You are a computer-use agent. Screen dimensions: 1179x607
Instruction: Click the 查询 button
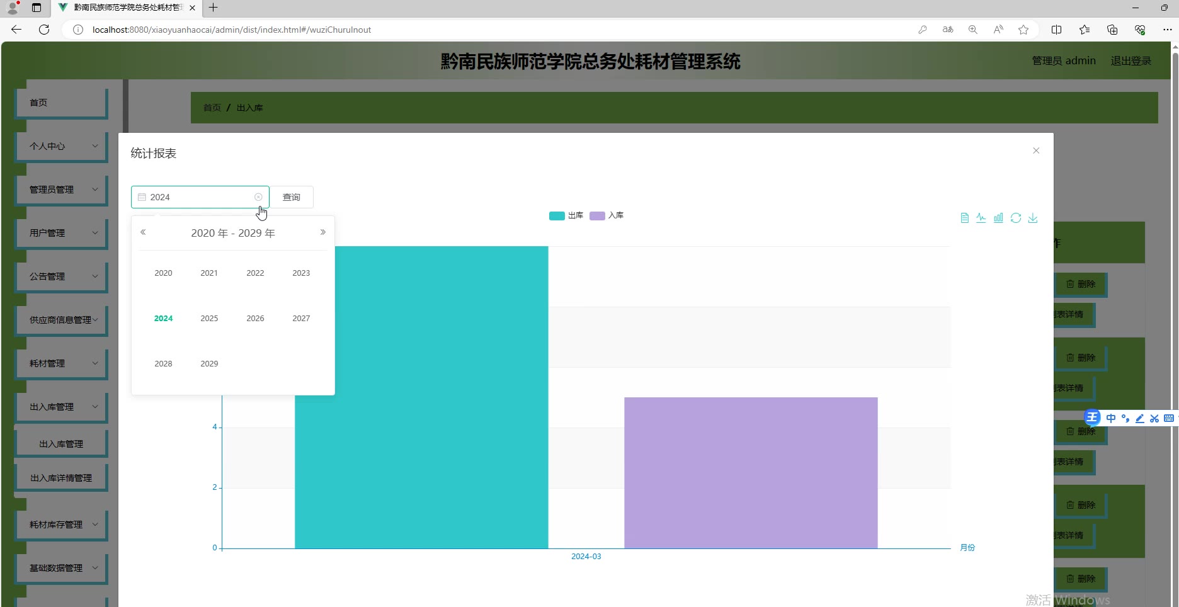click(292, 197)
